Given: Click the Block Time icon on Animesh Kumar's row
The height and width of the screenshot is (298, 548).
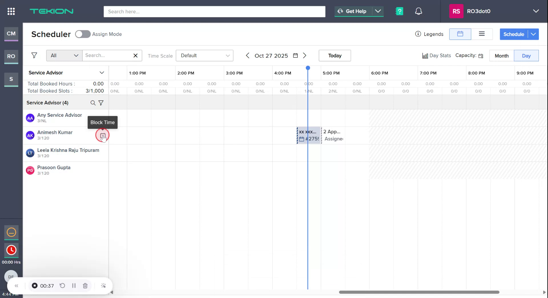Looking at the screenshot, I should (103, 136).
